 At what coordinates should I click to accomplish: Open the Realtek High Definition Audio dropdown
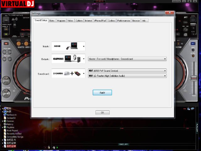coord(127,76)
